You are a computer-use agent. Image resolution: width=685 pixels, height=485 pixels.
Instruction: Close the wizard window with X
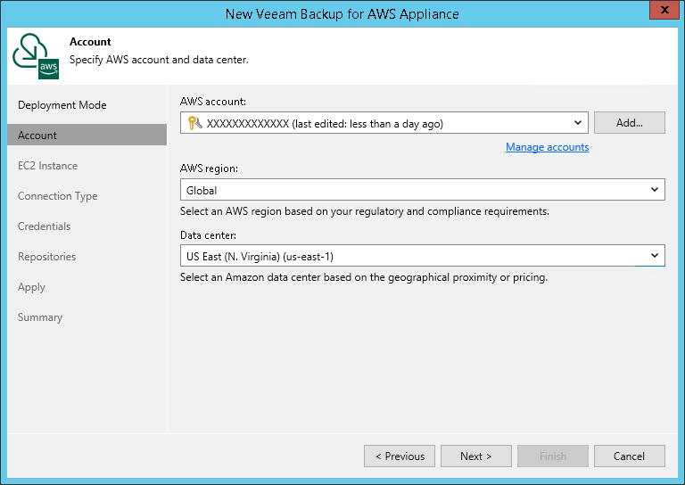[x=661, y=12]
